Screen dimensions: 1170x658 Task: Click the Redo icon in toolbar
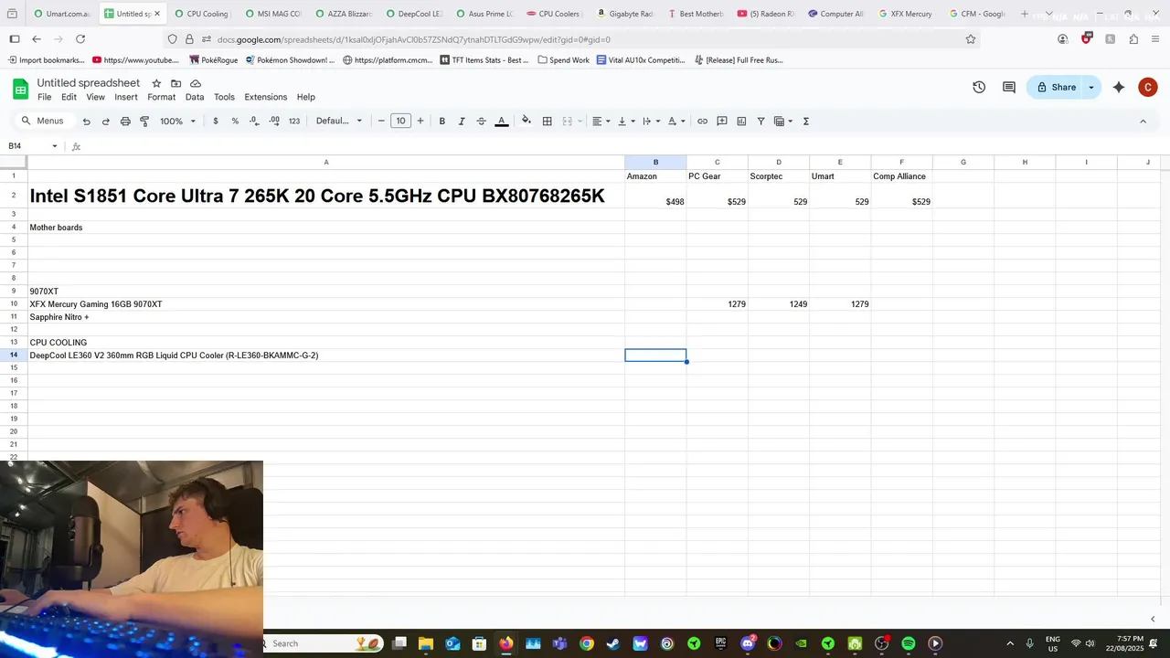[106, 122]
